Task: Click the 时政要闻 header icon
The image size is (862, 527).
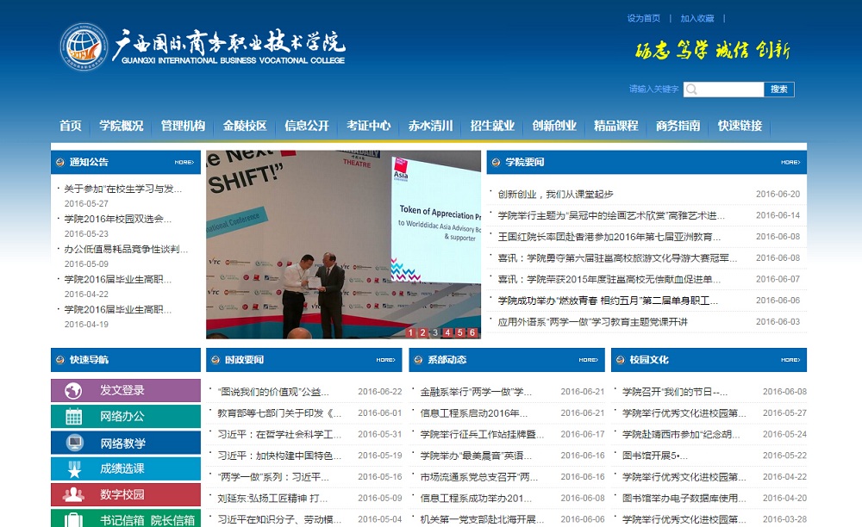Action: 215,360
